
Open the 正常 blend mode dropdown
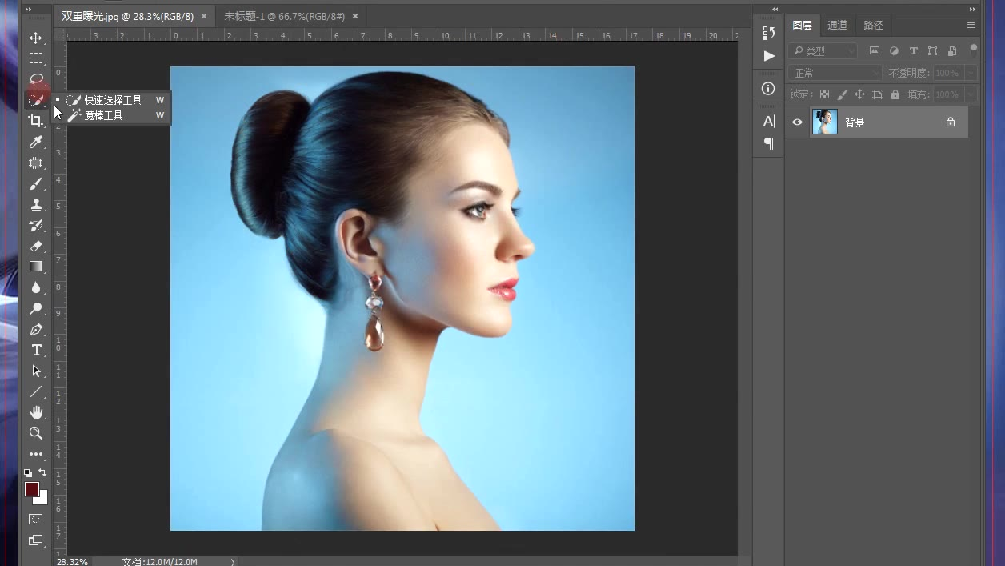[x=835, y=73]
